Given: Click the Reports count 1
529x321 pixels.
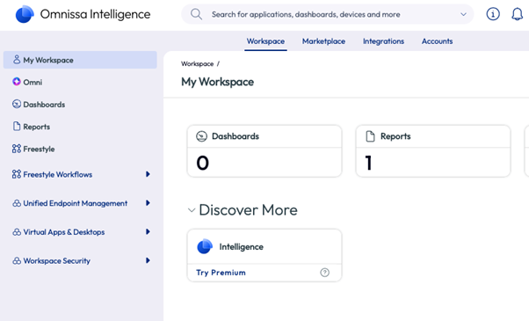Looking at the screenshot, I should [x=368, y=163].
